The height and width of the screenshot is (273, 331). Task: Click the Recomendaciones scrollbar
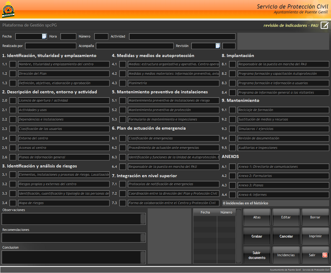coord(143,238)
